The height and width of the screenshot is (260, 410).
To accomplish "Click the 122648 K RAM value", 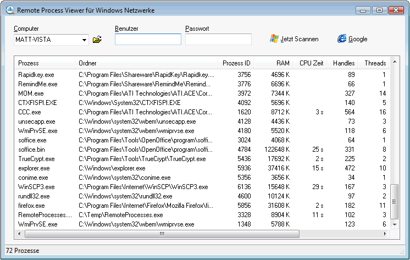I will (277, 150).
